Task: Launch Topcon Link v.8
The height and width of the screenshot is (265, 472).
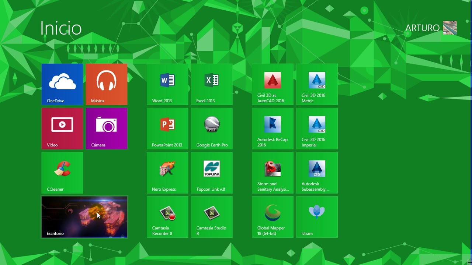Action: point(212,173)
